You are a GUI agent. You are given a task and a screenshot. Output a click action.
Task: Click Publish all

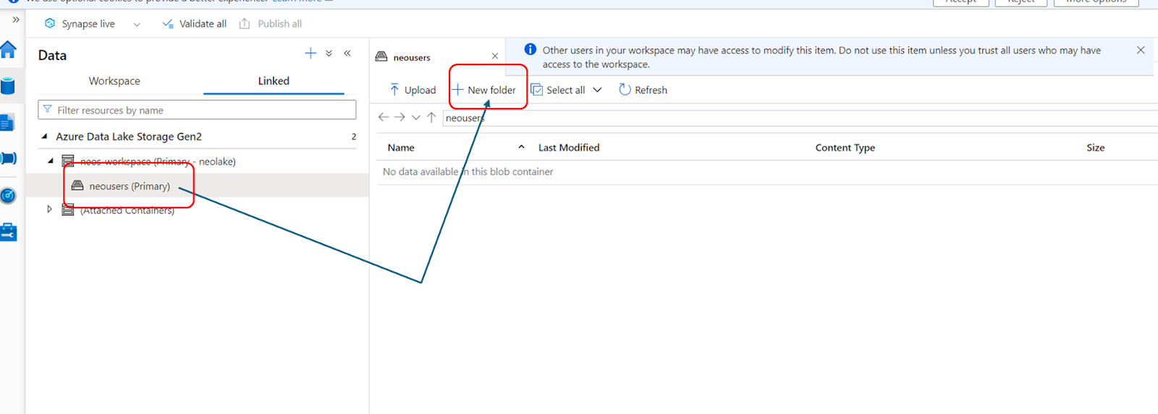tap(270, 24)
